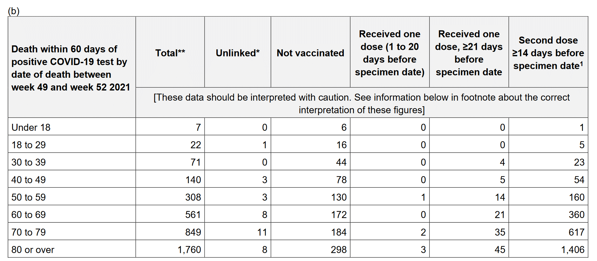Click the "Not vaccinated" column header
Viewport: 597px width, 261px height.
click(x=310, y=53)
